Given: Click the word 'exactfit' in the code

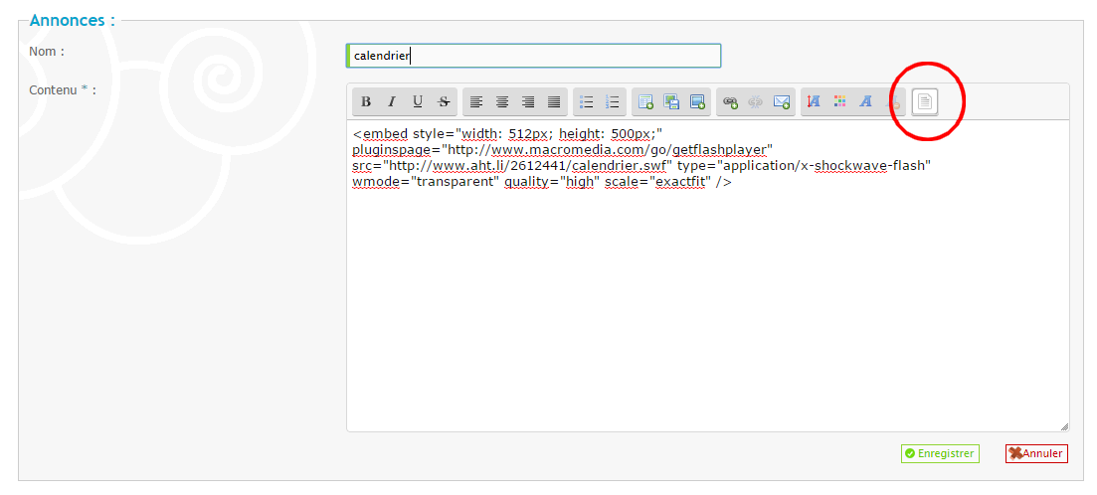Looking at the screenshot, I should click(681, 183).
